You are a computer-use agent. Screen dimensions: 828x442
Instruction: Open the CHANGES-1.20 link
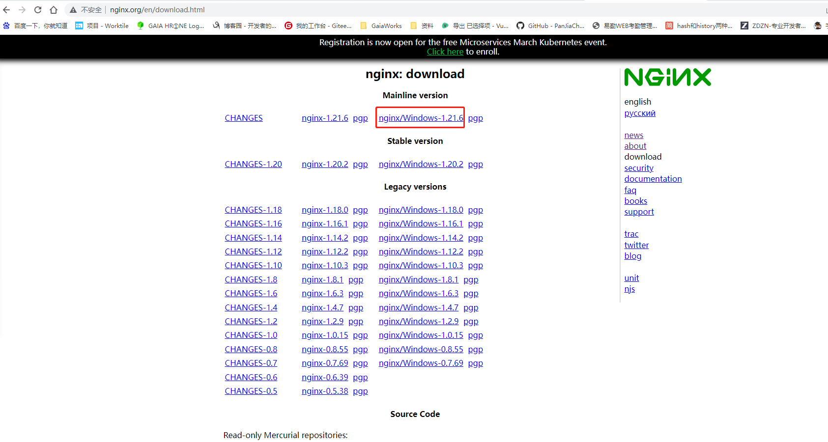point(254,164)
